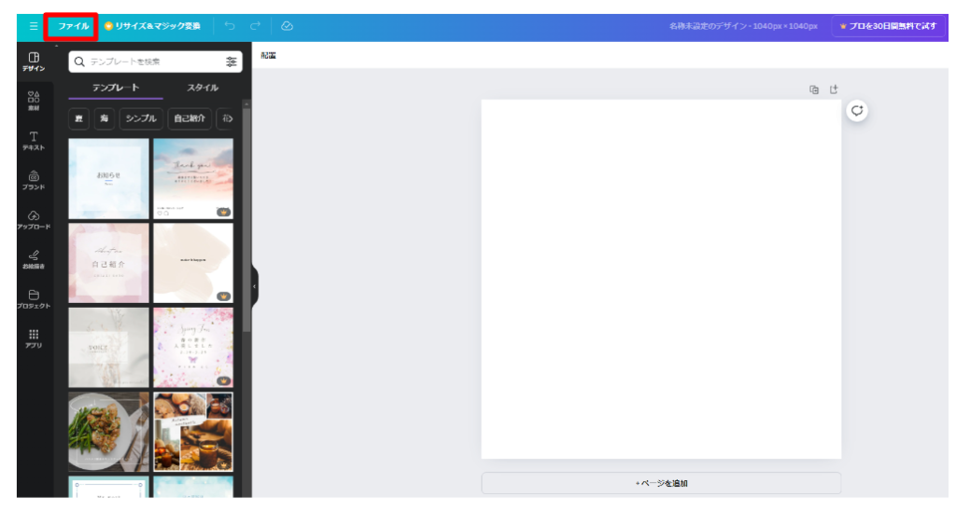The height and width of the screenshot is (510, 956).
Task: Open the デザイン sidebar panel
Action: (x=34, y=62)
